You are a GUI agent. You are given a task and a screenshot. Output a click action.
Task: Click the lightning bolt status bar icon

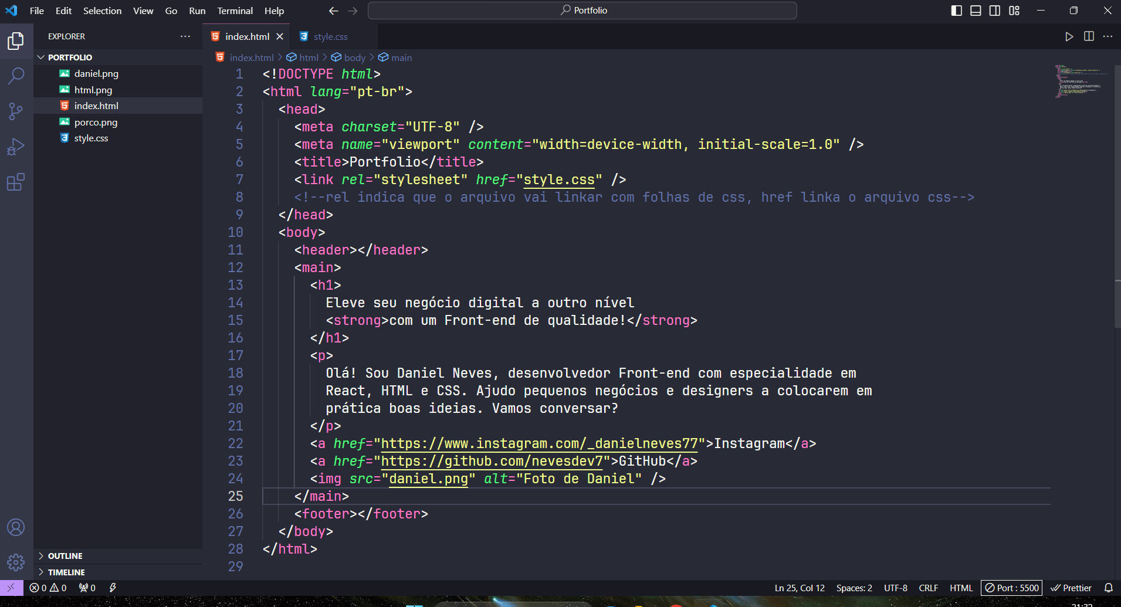click(113, 588)
